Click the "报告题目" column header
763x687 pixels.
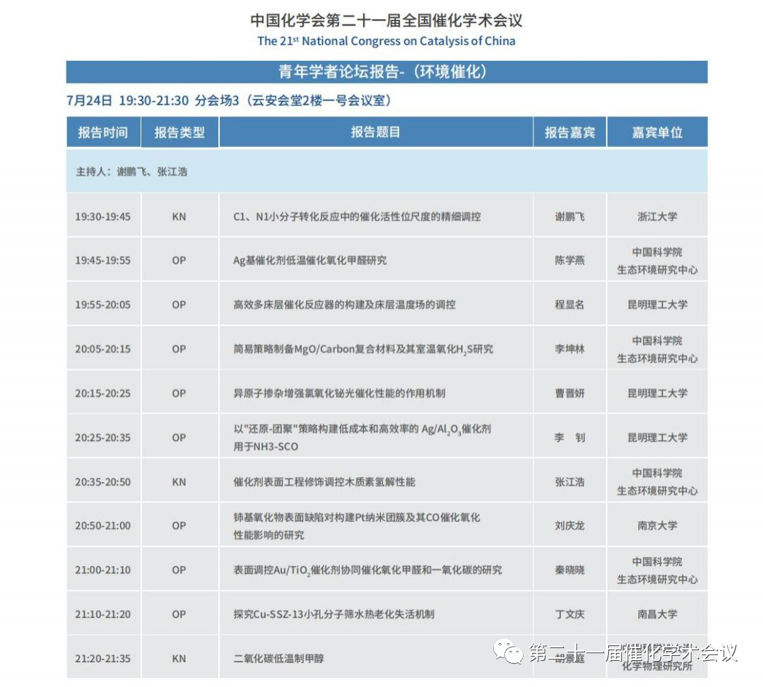376,132
